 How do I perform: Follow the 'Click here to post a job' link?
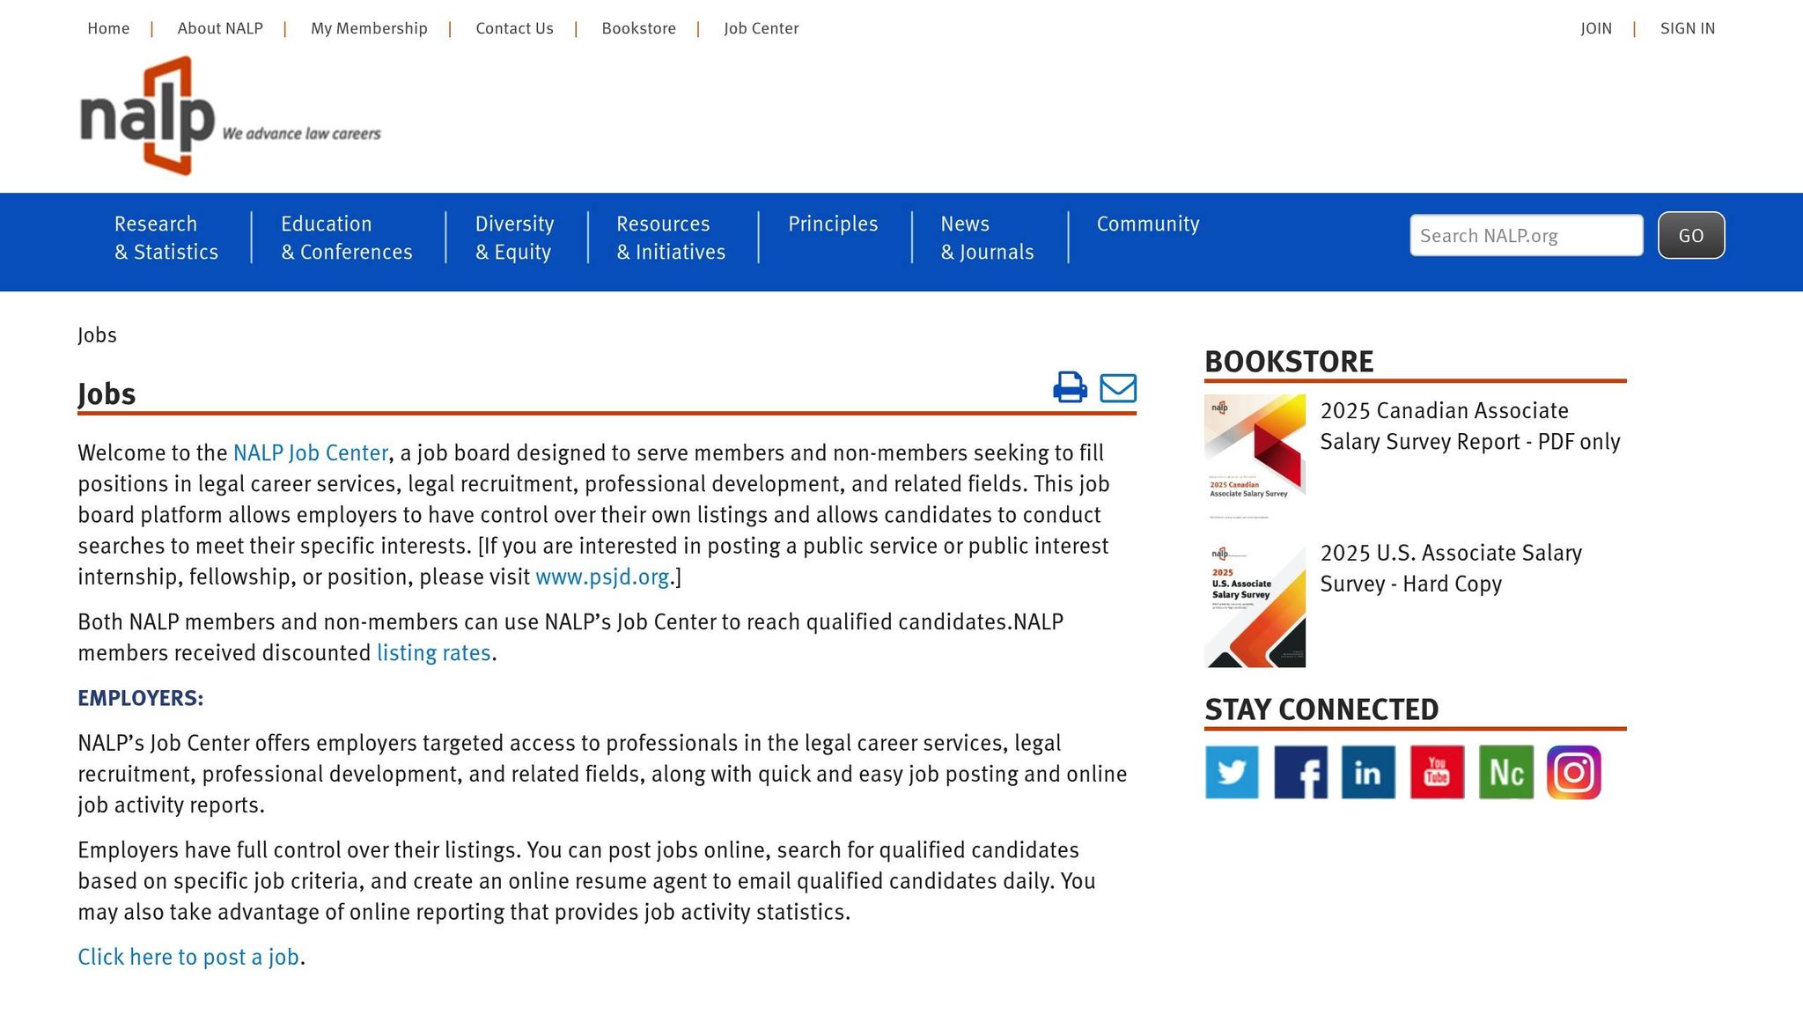tap(188, 957)
